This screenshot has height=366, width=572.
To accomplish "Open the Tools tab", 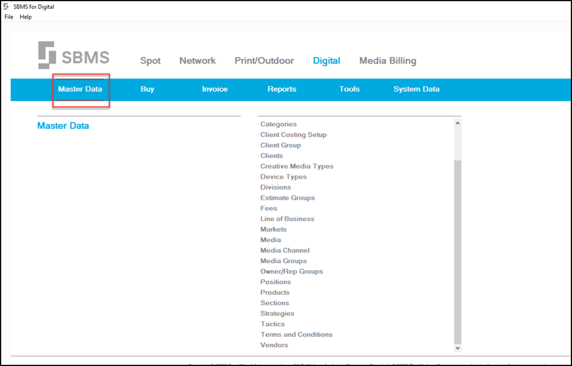I will [x=350, y=89].
